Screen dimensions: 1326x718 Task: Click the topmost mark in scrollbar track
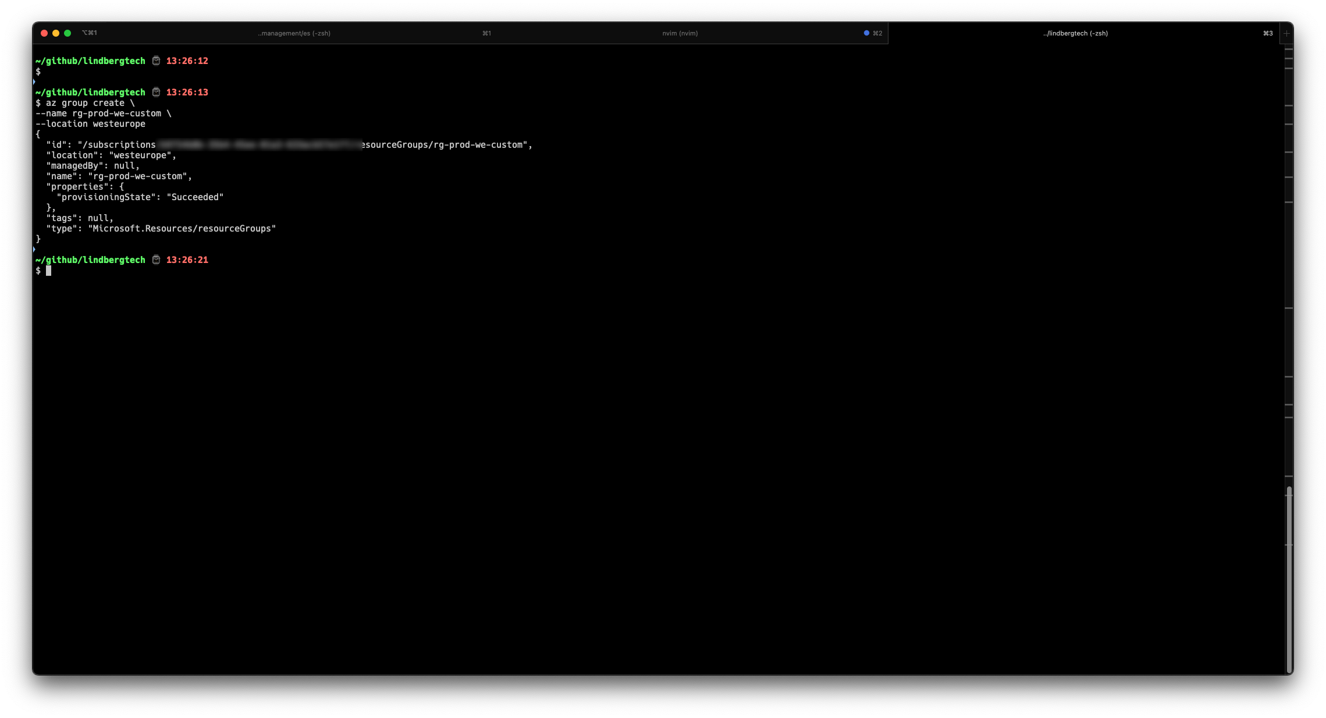pos(1288,50)
